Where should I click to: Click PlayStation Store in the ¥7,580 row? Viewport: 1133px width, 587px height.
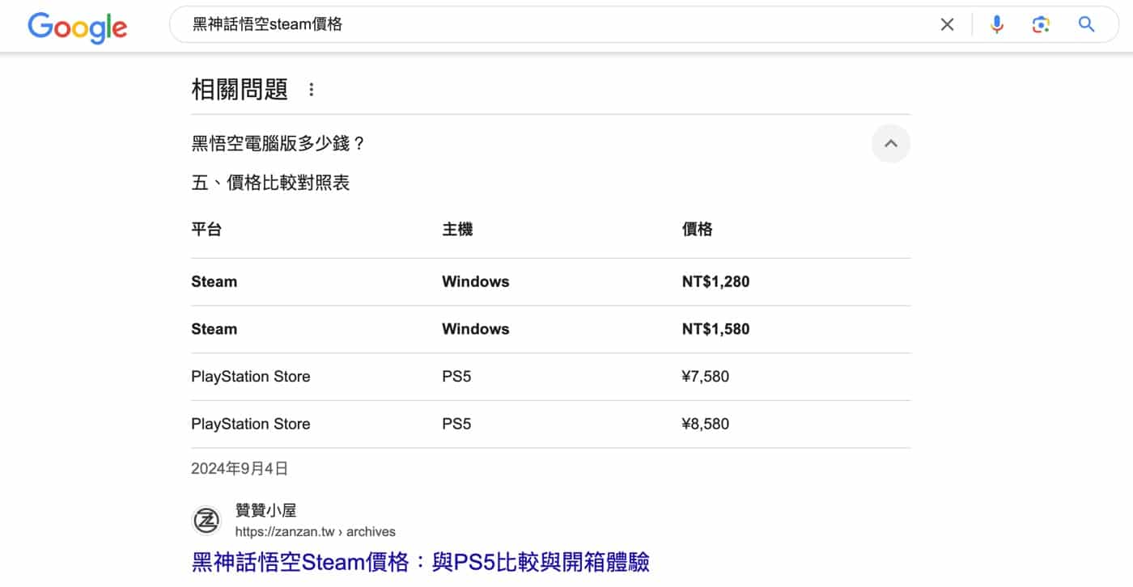tap(251, 377)
